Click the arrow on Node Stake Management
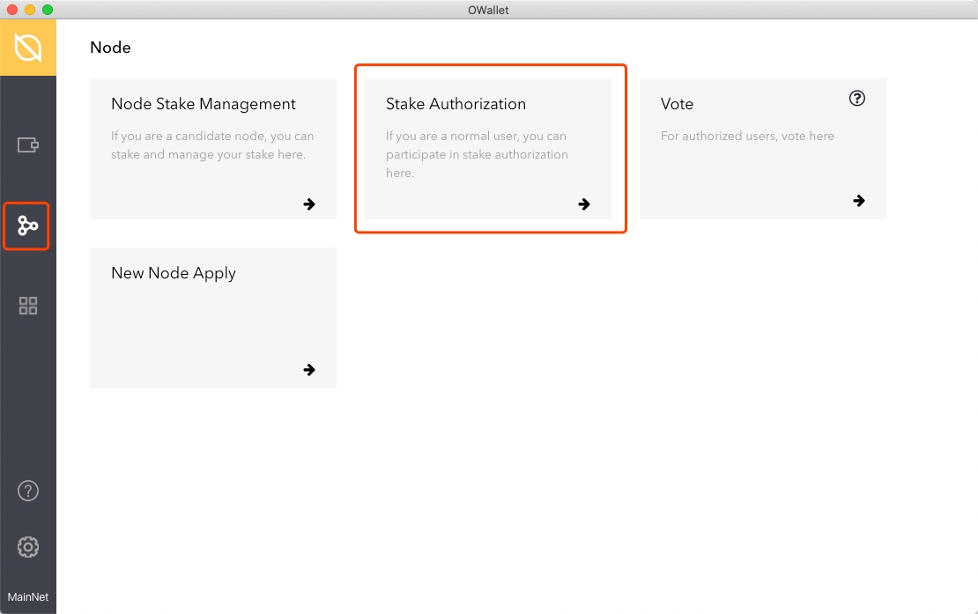The height and width of the screenshot is (614, 978). coord(309,204)
